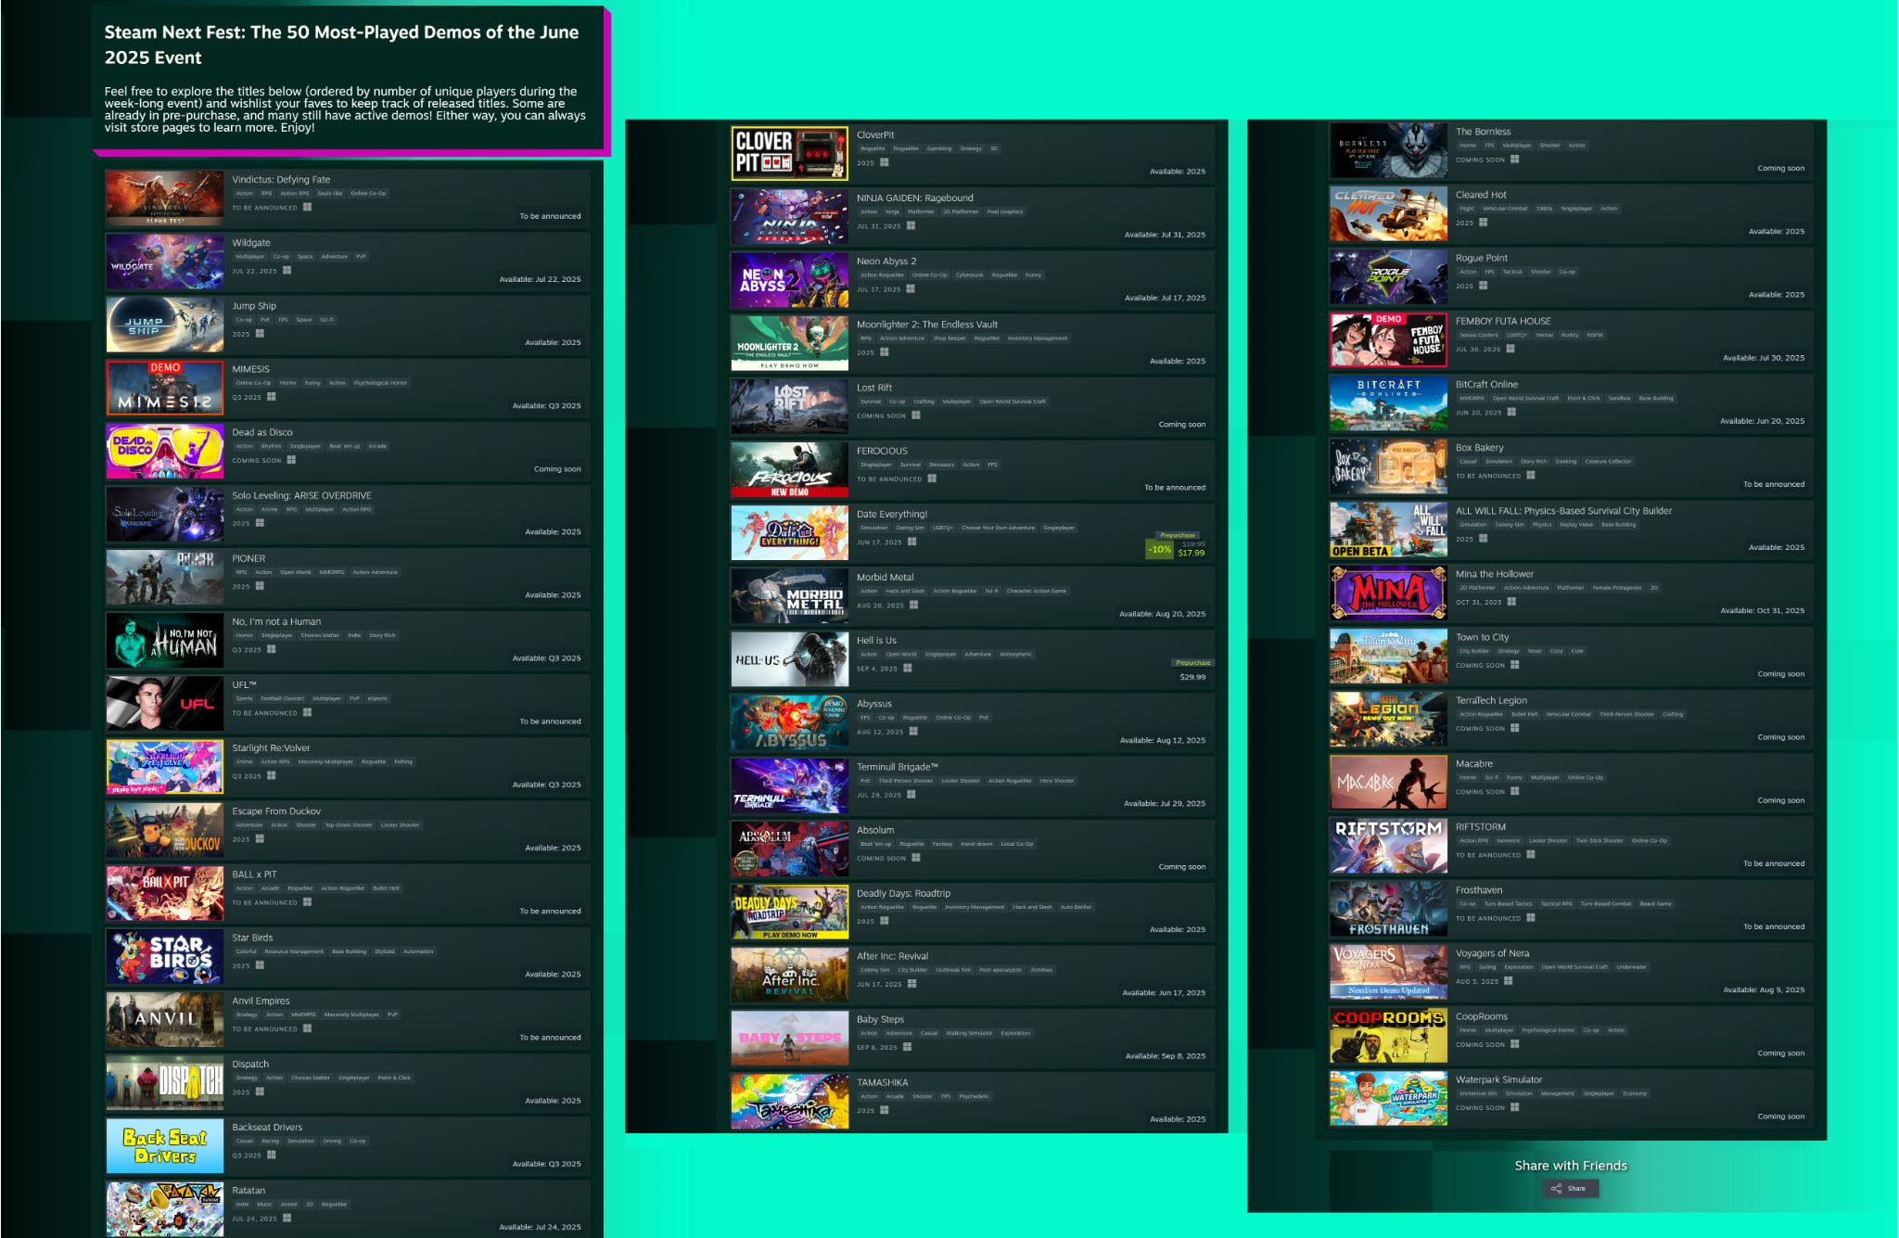This screenshot has height=1238, width=1899.
Task: Click the Windows icon in the Abyssus row
Action: [x=913, y=732]
